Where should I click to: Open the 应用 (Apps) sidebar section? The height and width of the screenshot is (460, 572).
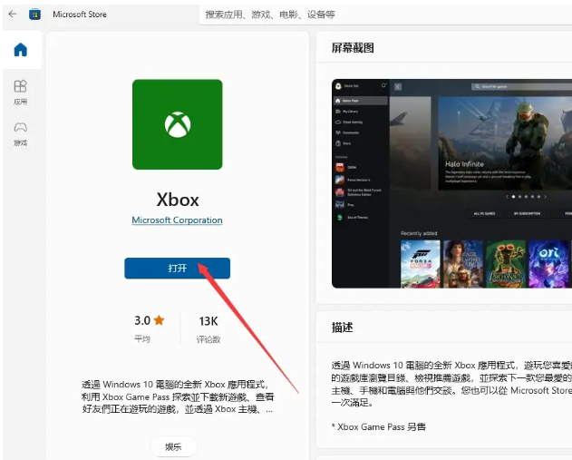pyautogui.click(x=21, y=93)
